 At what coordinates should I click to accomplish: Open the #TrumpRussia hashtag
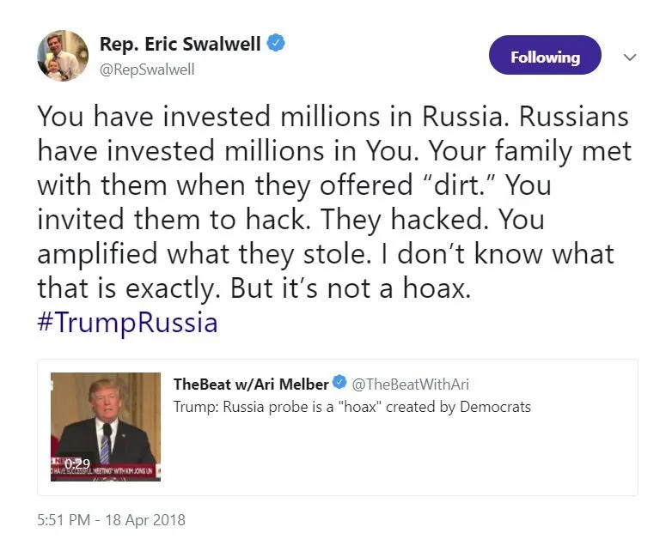pos(127,323)
